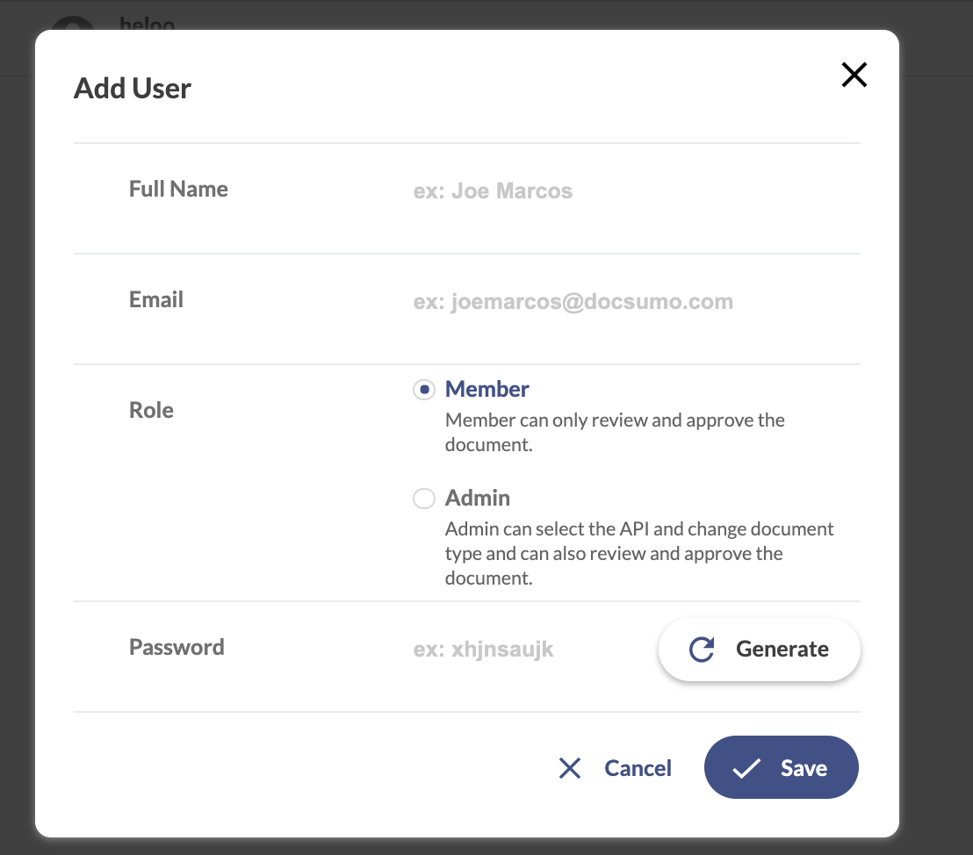
Task: Focus the Password input field
Action: pos(530,649)
